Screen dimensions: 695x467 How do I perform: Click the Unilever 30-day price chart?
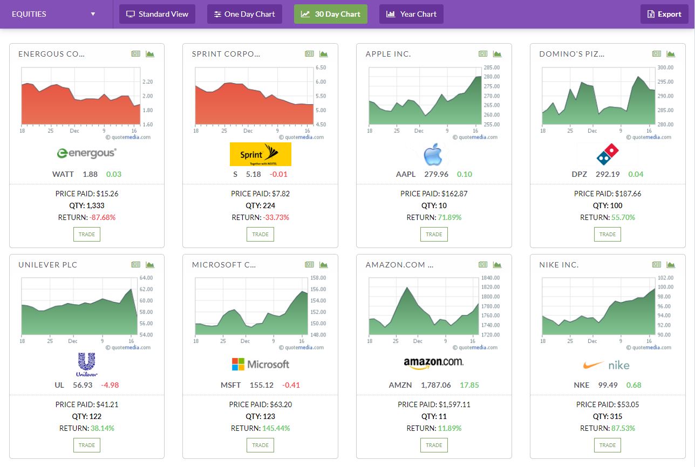87,312
